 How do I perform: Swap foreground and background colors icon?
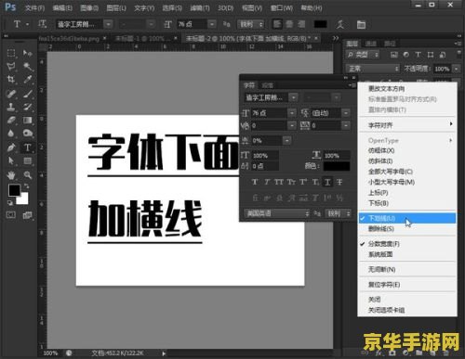pos(26,186)
